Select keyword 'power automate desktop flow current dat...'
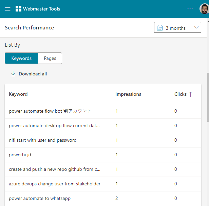Image resolution: width=209 pixels, height=206 pixels. pos(54,125)
